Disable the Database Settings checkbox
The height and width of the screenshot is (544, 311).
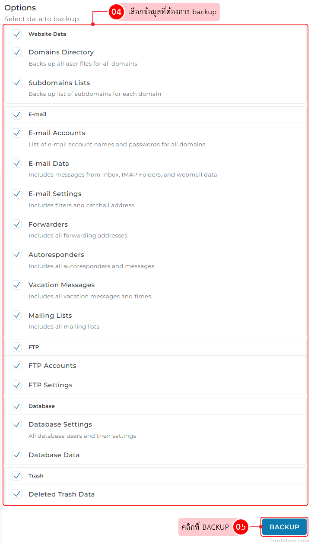point(17,424)
